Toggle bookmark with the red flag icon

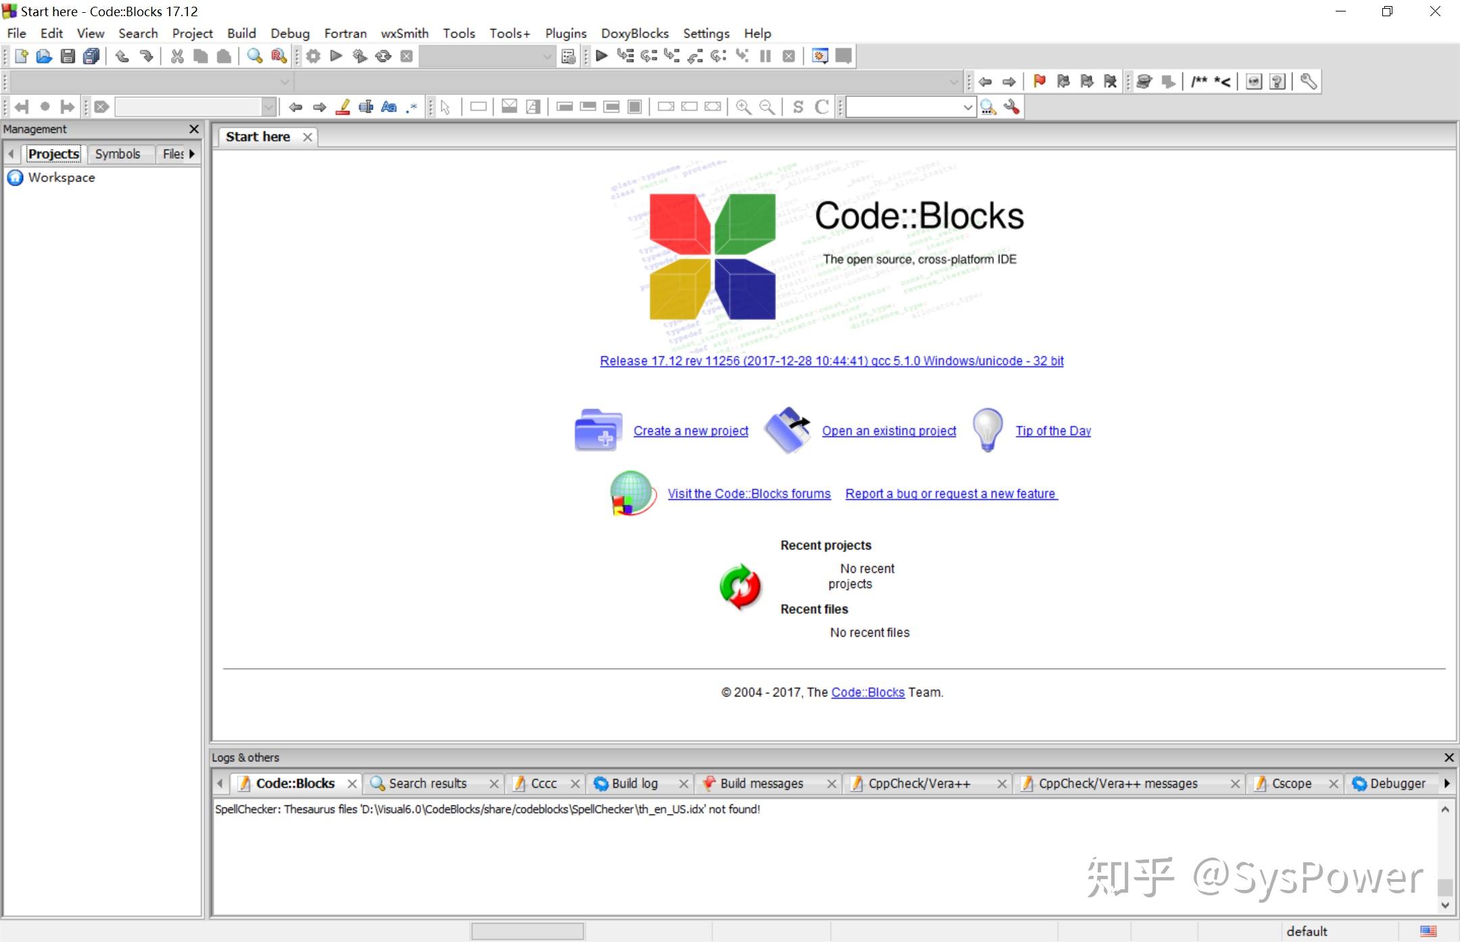[x=1040, y=82]
